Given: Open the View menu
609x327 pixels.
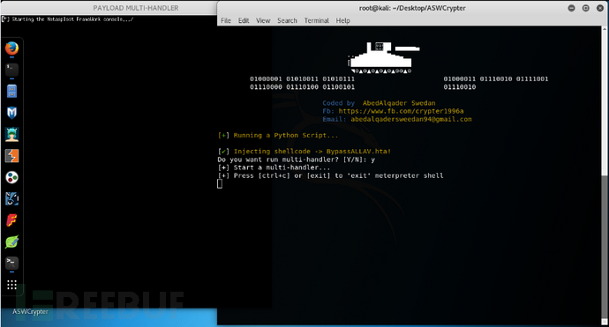Looking at the screenshot, I should click(x=263, y=20).
